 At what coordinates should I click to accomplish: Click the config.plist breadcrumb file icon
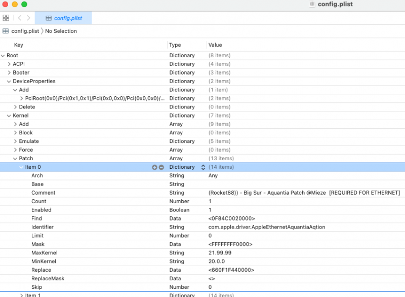[6, 31]
